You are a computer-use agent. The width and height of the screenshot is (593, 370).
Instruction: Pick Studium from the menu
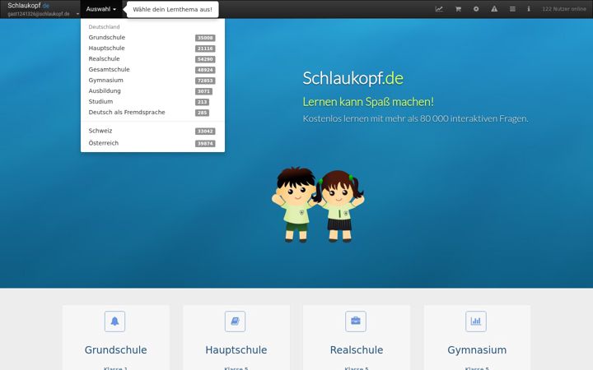(x=152, y=102)
